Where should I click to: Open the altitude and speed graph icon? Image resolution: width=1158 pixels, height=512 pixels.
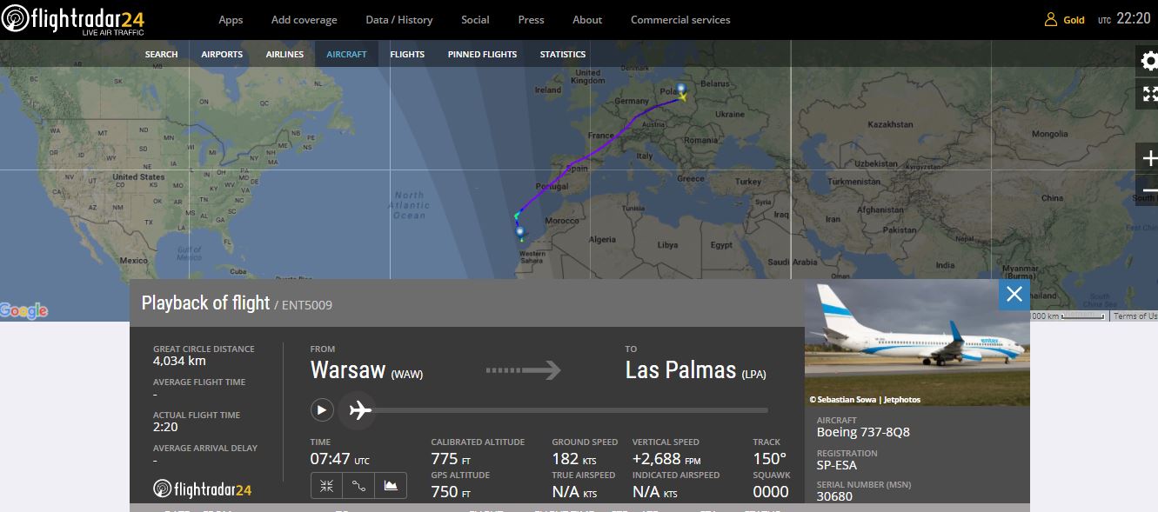pyautogui.click(x=391, y=486)
